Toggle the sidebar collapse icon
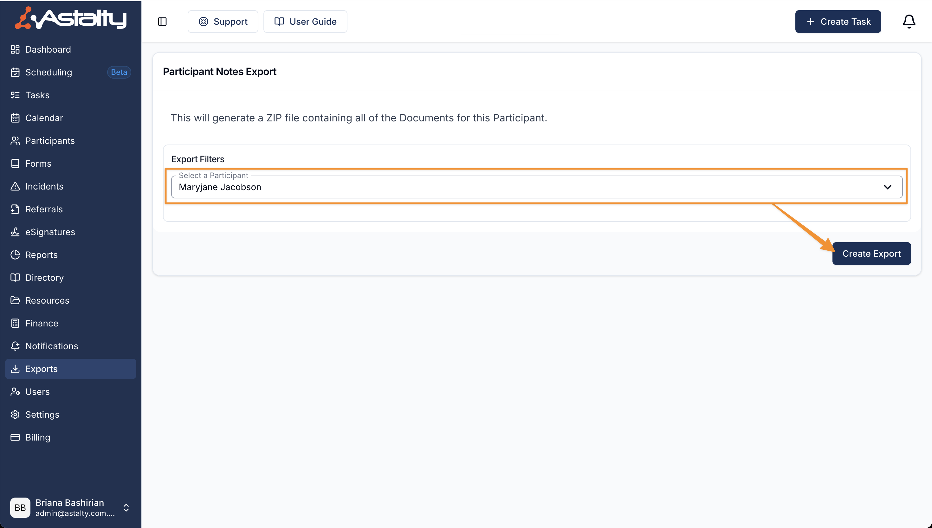 pyautogui.click(x=162, y=22)
